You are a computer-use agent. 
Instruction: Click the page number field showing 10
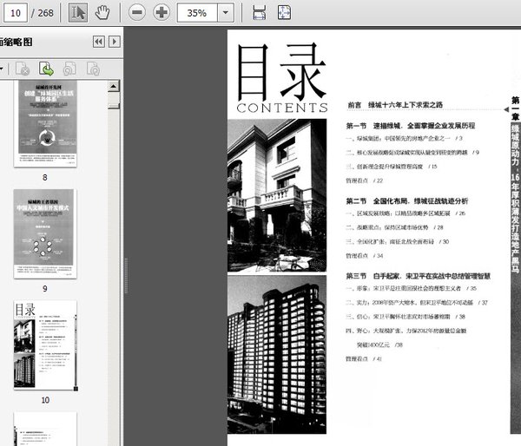tap(20, 12)
